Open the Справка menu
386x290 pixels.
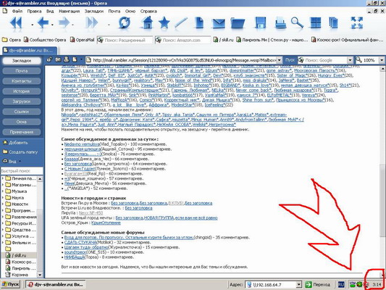pyautogui.click(x=148, y=11)
